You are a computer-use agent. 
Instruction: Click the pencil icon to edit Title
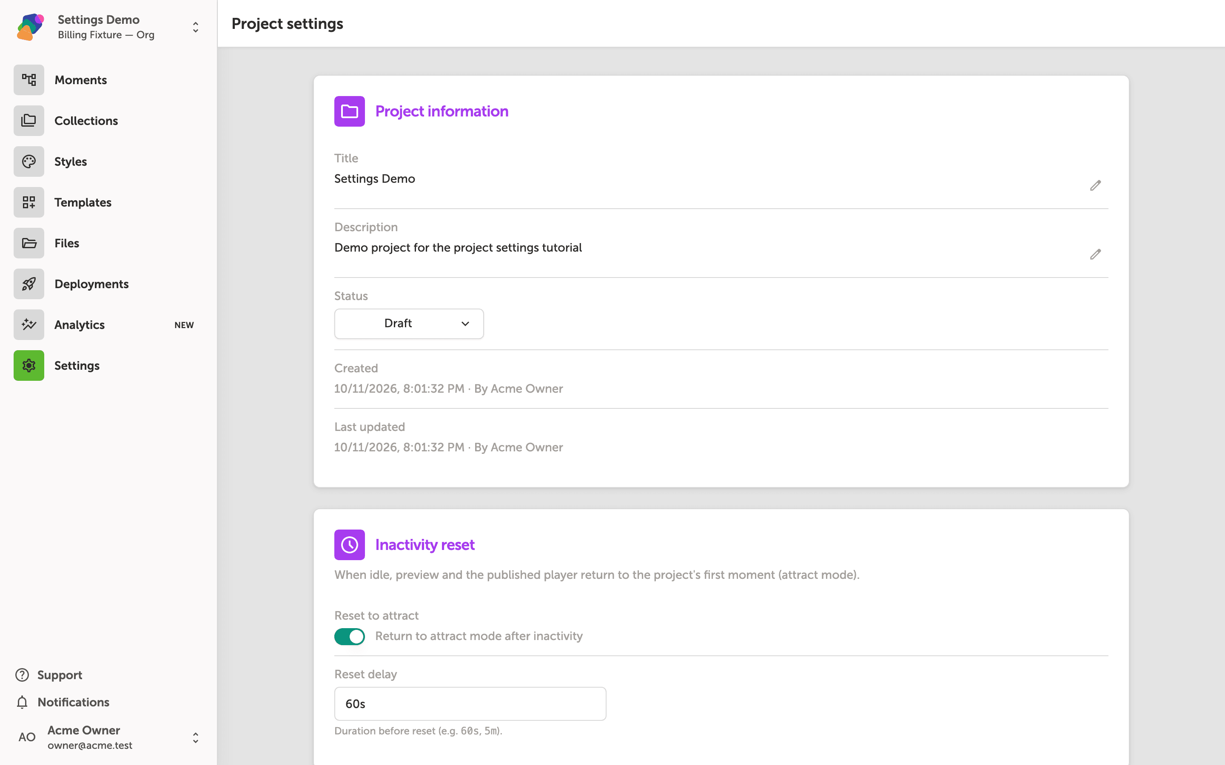coord(1095,186)
